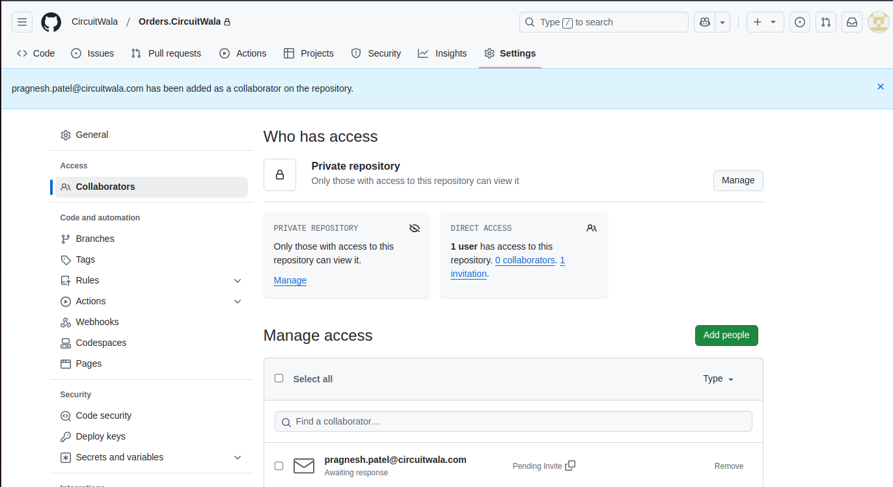Click the green Add people button
The width and height of the screenshot is (893, 487).
pos(726,335)
